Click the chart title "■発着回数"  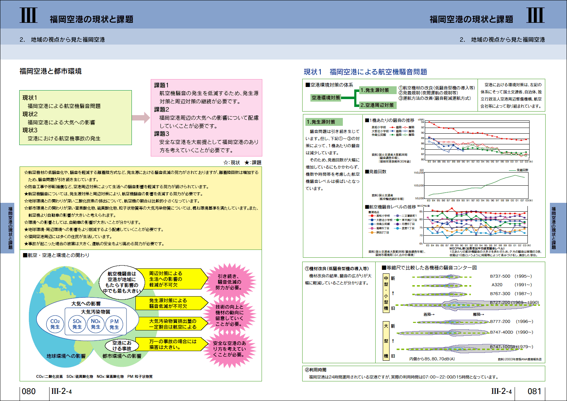pos(376,172)
